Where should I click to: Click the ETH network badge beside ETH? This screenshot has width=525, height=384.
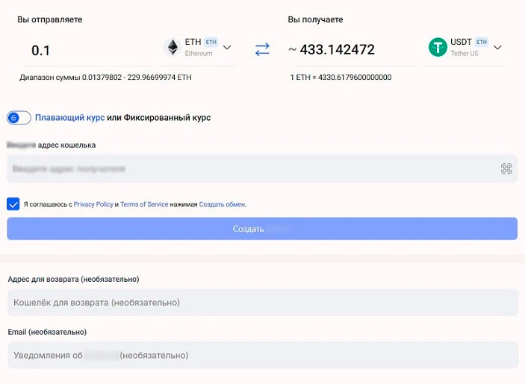coord(211,42)
